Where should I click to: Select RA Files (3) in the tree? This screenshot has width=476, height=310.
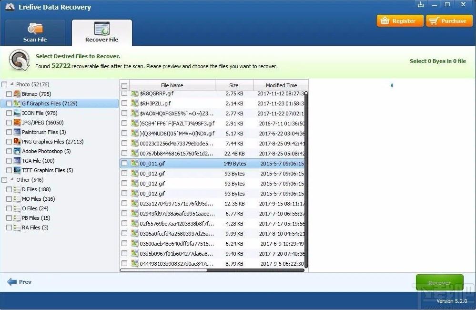tap(35, 227)
